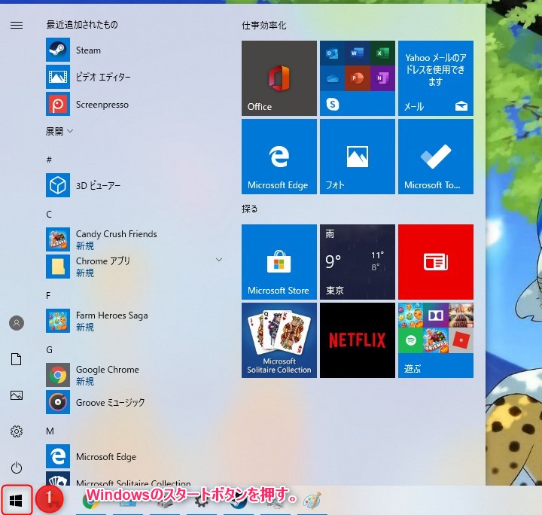The width and height of the screenshot is (542, 515).
Task: Launch Google Chrome from app list
Action: point(135,375)
